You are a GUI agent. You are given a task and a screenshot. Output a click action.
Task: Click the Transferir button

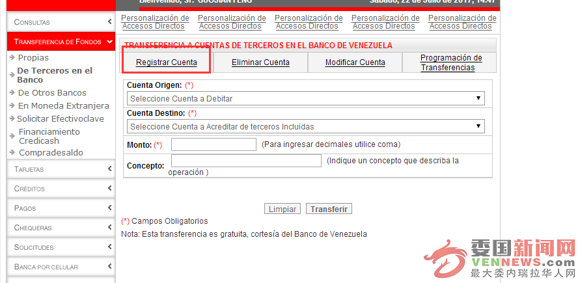pos(329,209)
